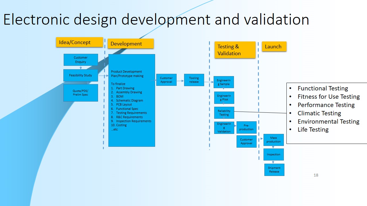Click the Mass production shape
Viewport: 367px width, 206px height.
tap(274, 140)
